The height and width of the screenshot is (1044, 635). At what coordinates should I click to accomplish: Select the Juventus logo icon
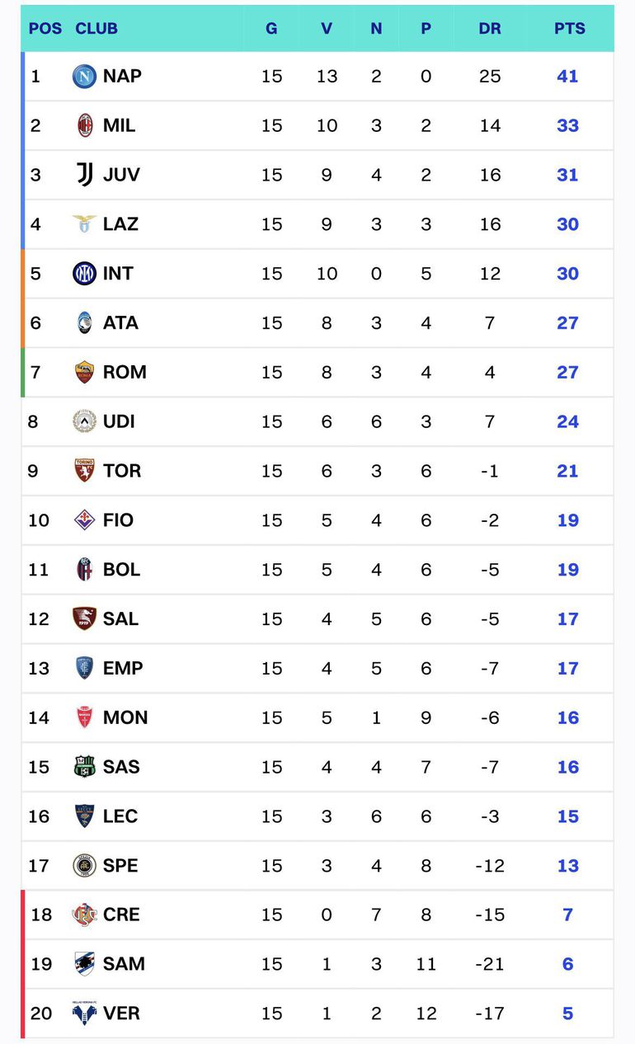84,175
